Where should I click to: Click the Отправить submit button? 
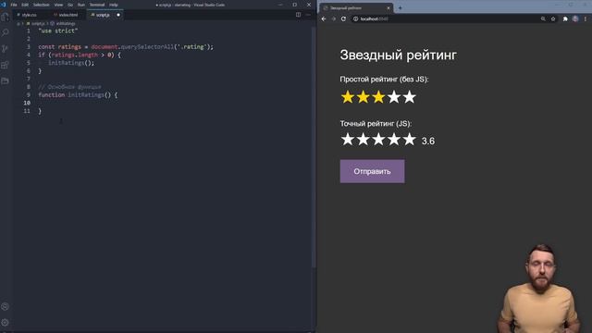[x=372, y=171]
